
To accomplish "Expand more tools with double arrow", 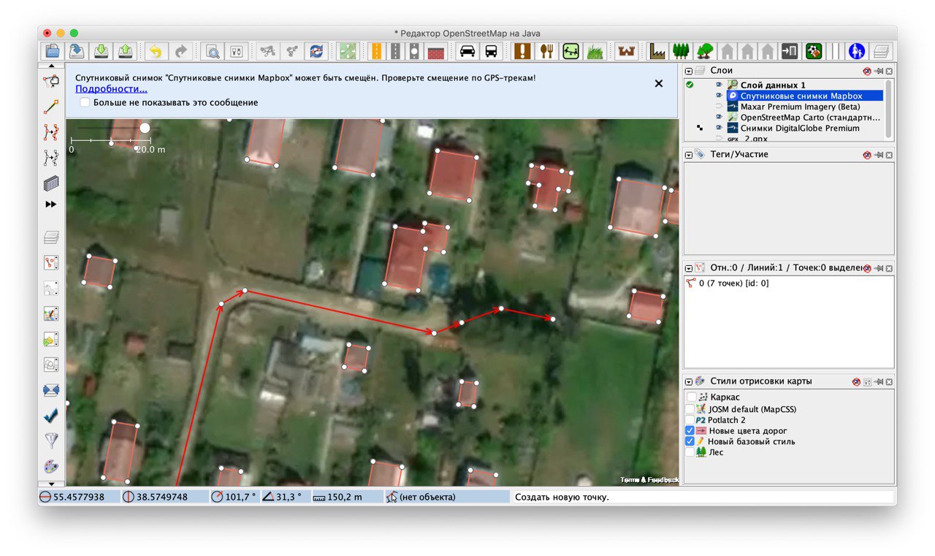I will [x=51, y=205].
